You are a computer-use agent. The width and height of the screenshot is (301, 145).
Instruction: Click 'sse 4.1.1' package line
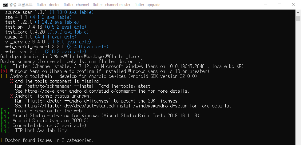[38, 17]
